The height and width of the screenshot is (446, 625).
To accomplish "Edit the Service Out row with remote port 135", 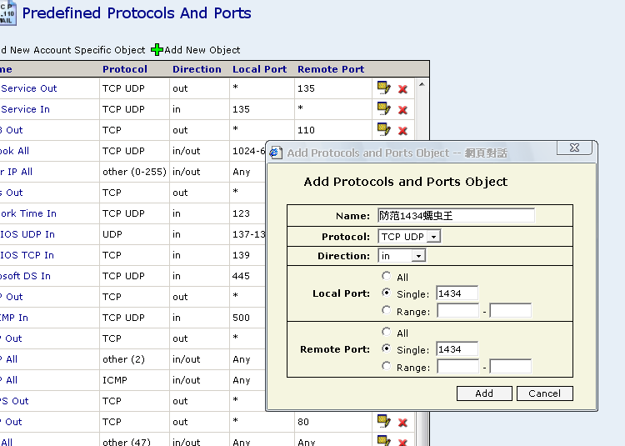I will point(383,88).
